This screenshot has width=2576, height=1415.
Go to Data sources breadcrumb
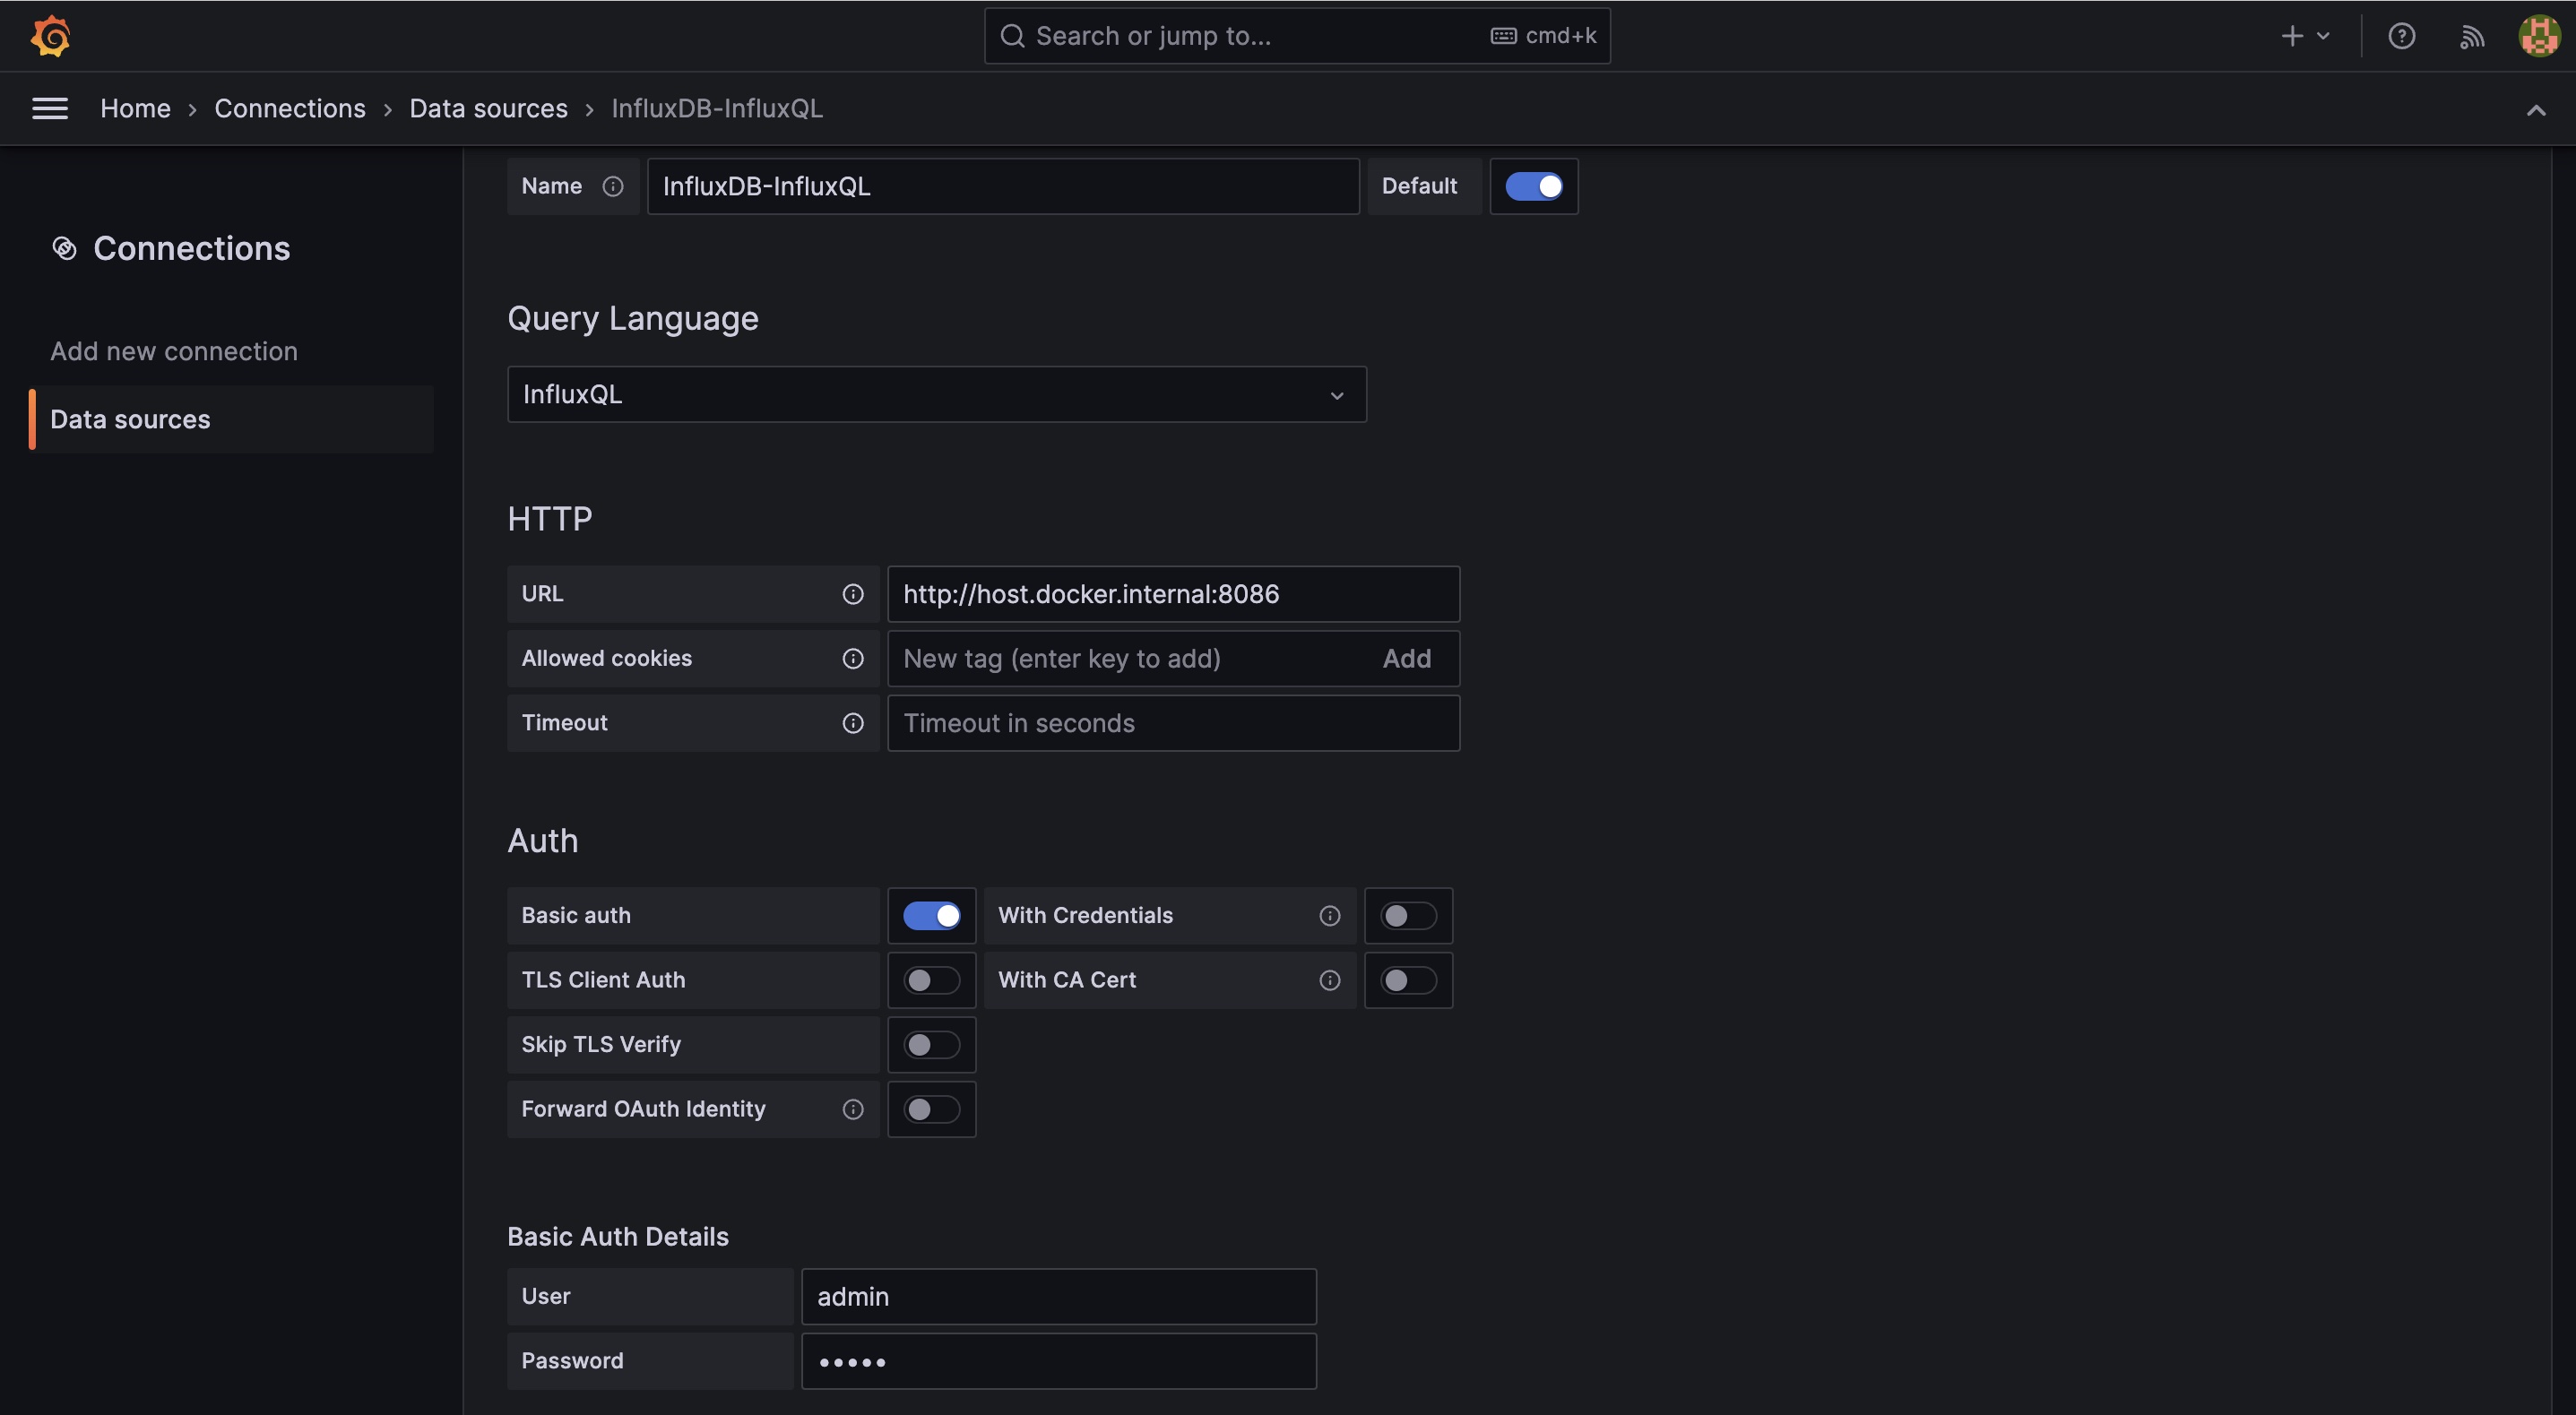[488, 108]
